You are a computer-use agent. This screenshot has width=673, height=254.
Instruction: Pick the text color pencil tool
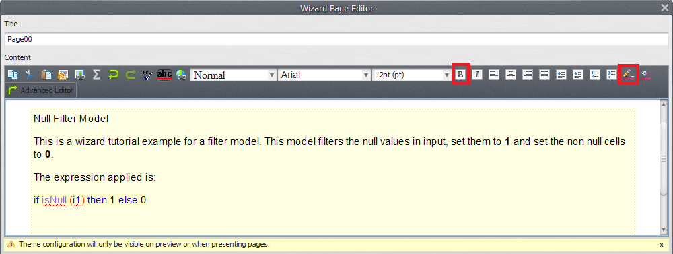pos(629,75)
